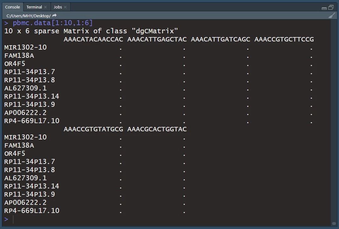Screen dimensions: 339x229
Task: Click first RP11-34P13.7 row name
Action: pyautogui.click(x=30, y=72)
